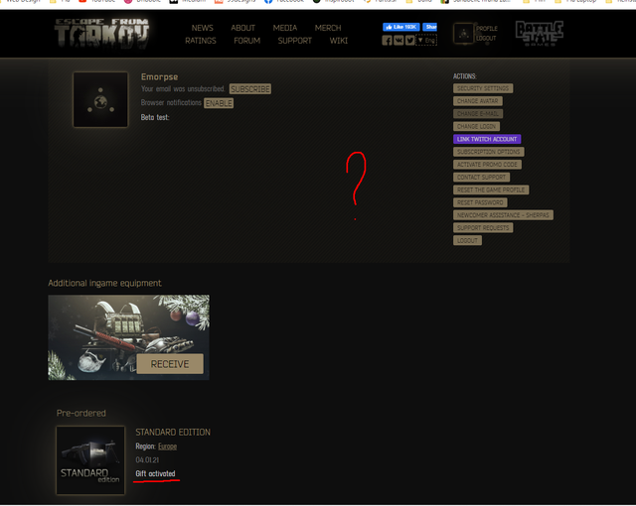Click LINK TWITCH ACCOUNT button

[x=487, y=139]
